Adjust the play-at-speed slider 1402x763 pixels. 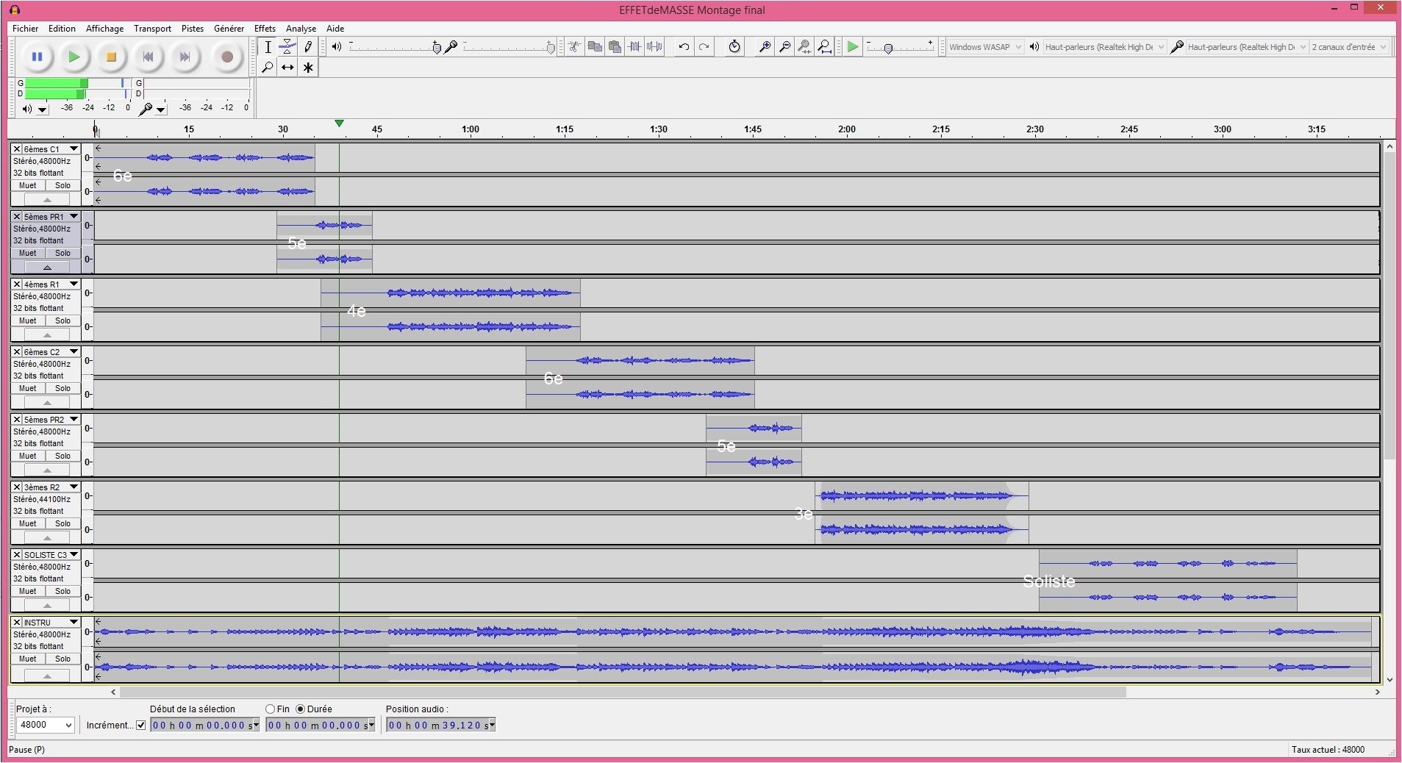tap(900, 47)
